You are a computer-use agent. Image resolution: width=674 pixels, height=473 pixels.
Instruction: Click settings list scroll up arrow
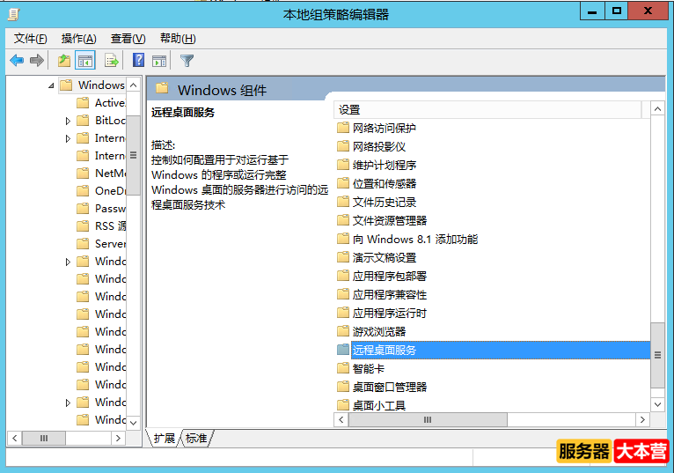(657, 109)
